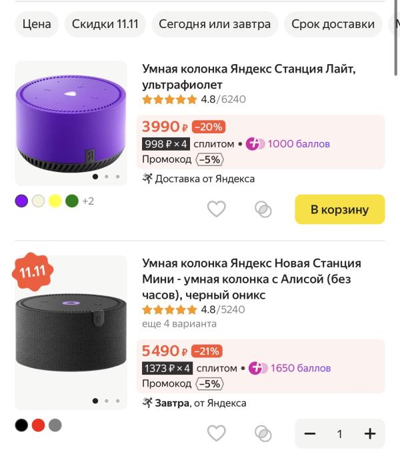Increase Станция Мини quantity with plus icon
This screenshot has width=400, height=456.
click(x=370, y=433)
